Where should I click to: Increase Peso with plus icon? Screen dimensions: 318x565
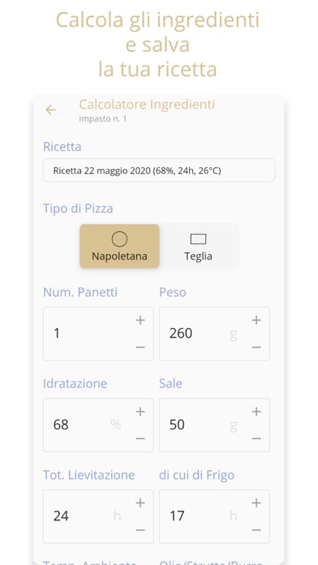click(256, 320)
